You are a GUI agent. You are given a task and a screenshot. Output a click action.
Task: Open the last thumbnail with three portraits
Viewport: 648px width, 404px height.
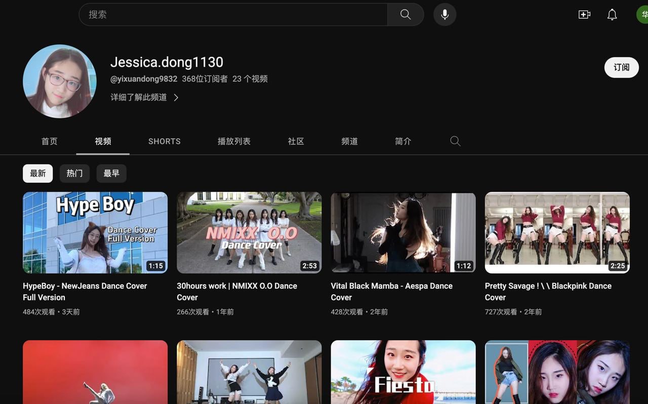click(x=557, y=372)
